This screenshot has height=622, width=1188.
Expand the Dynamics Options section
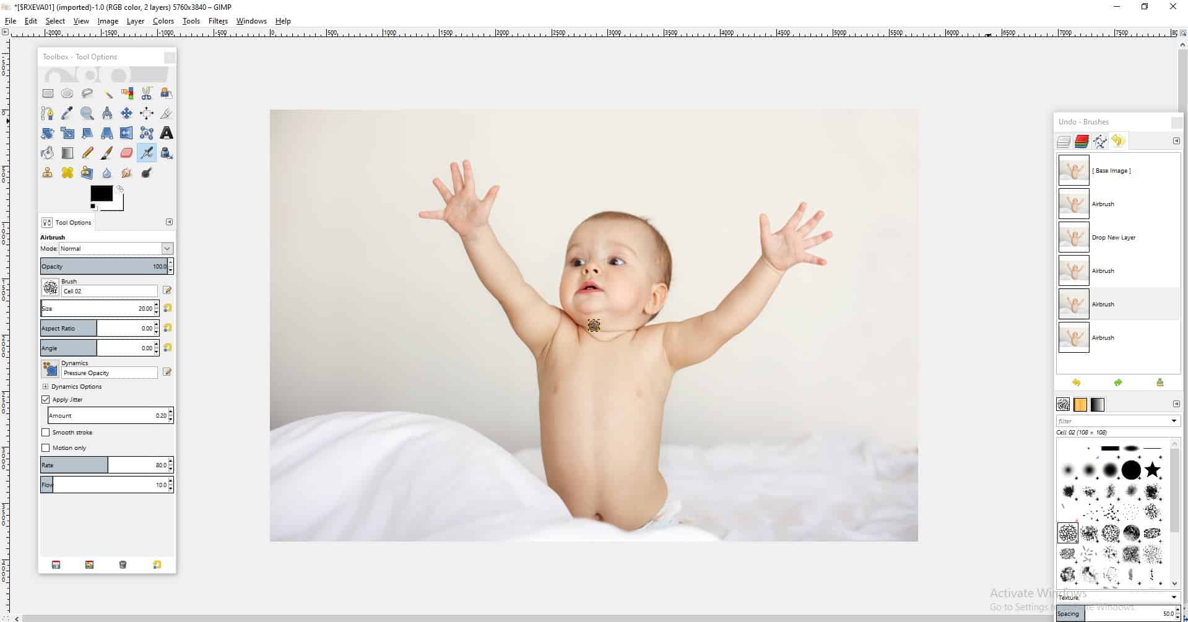pyautogui.click(x=45, y=387)
